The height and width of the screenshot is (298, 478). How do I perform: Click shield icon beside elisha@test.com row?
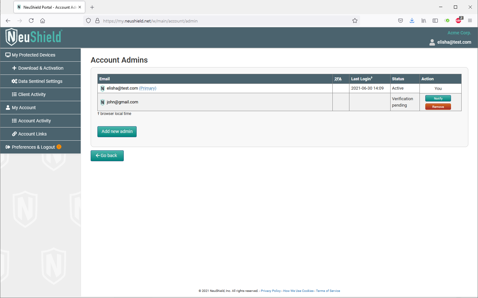(x=103, y=89)
